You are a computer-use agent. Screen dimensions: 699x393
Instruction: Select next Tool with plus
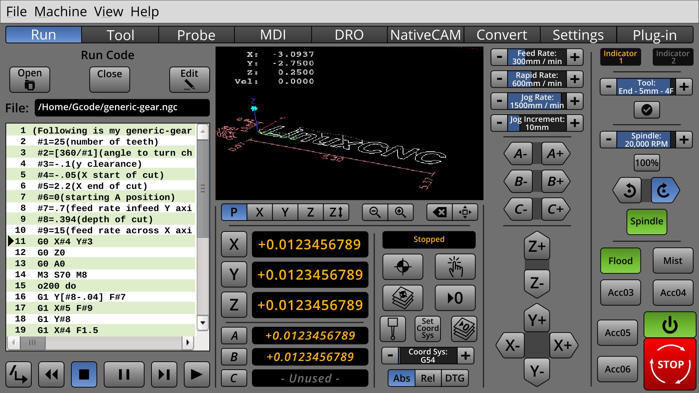[x=684, y=87]
